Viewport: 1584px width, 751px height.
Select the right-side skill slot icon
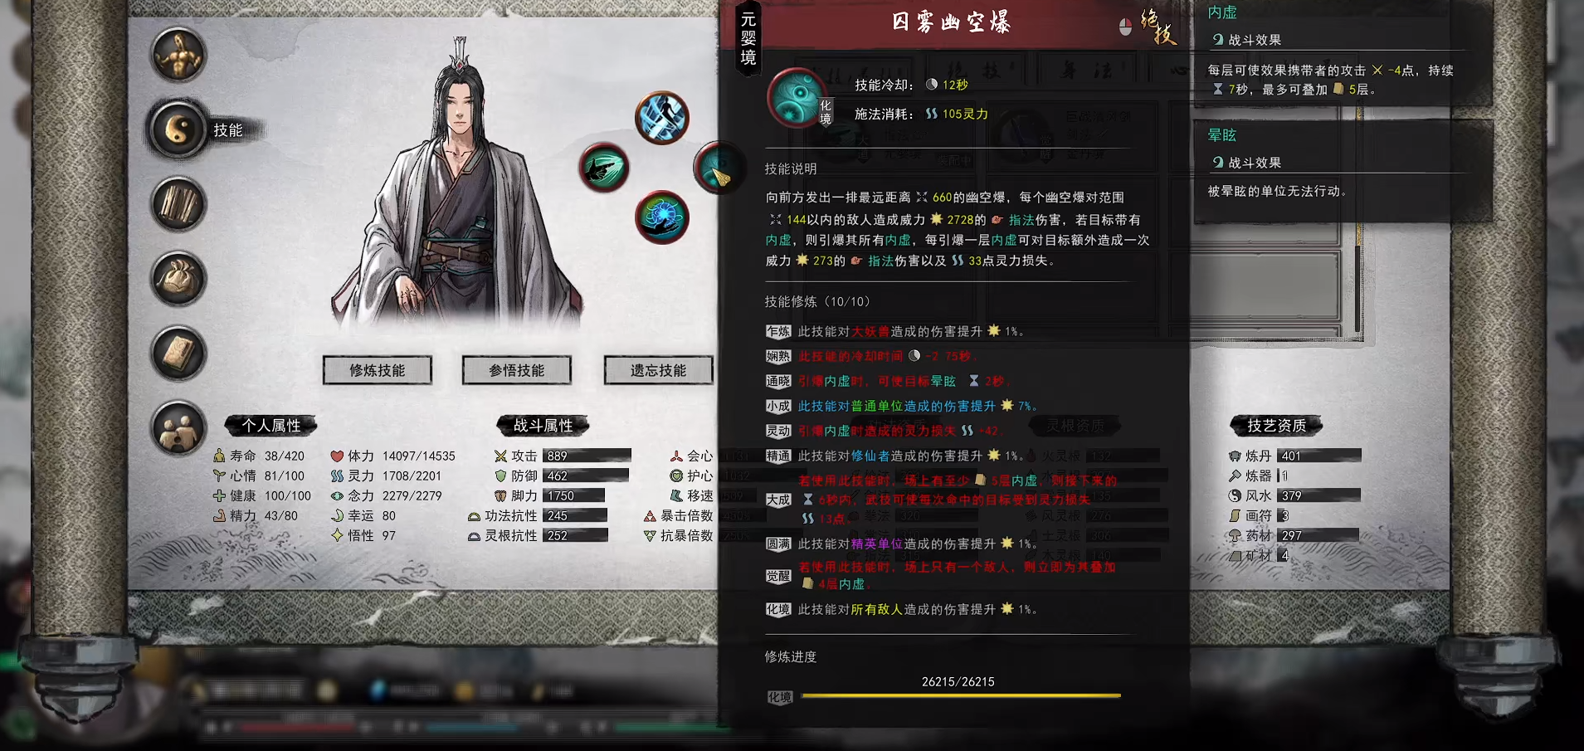click(x=715, y=168)
